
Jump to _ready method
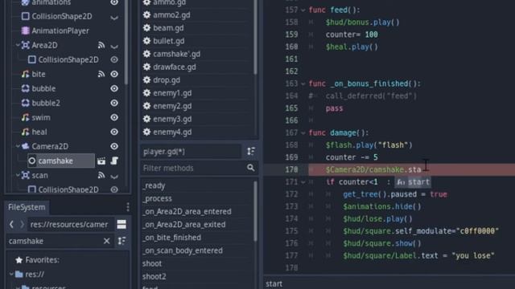coord(154,185)
